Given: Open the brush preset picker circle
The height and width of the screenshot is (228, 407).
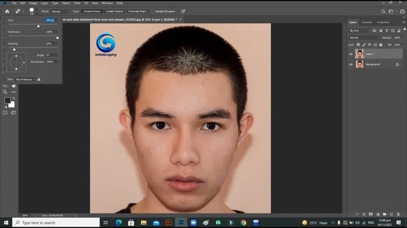Looking at the screenshot, I should [32, 10].
